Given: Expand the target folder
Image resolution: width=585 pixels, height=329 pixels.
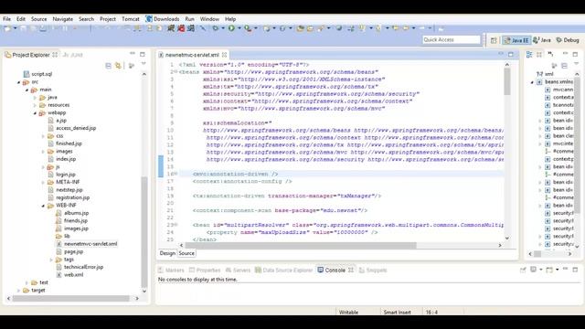Looking at the screenshot, I should [x=18, y=291].
